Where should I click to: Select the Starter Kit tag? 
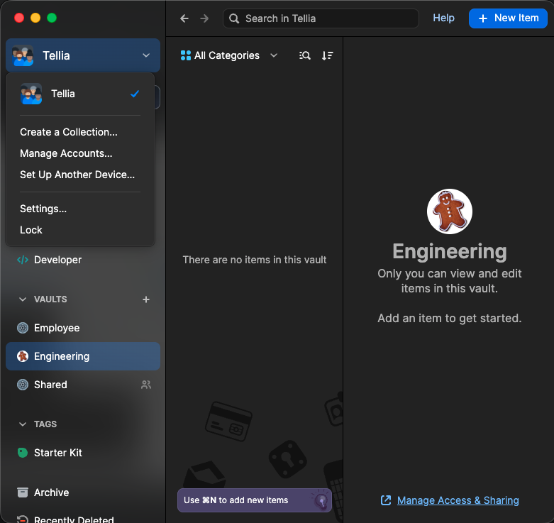point(58,453)
